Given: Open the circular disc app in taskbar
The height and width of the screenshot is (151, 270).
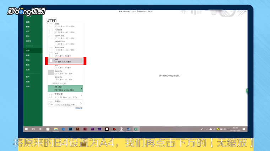Looking at the screenshot, I should point(121,129).
